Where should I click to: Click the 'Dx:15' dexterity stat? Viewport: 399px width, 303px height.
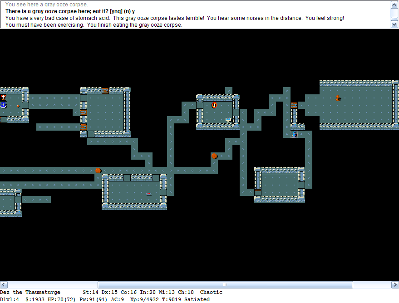point(109,292)
